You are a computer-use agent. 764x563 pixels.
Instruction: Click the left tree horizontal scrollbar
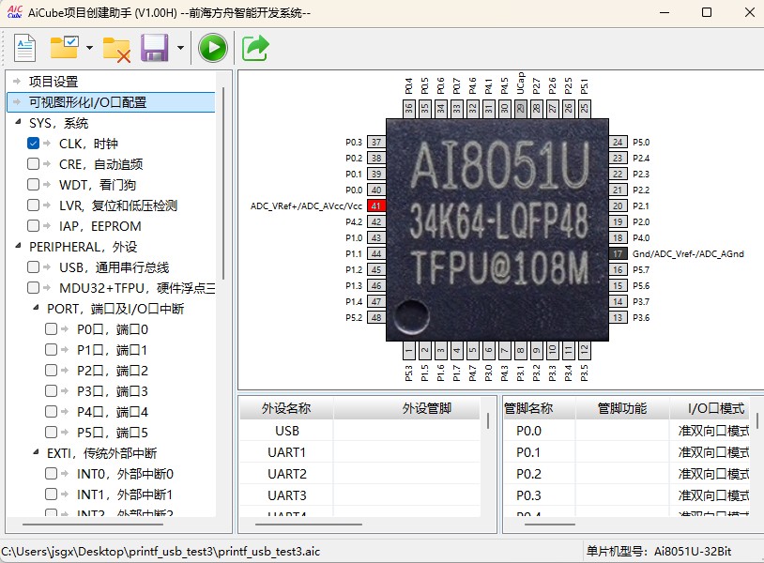tap(93, 525)
